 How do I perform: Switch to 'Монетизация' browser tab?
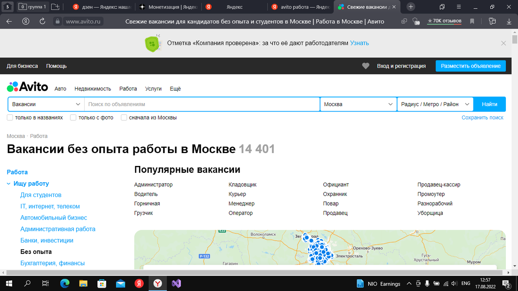pos(168,7)
